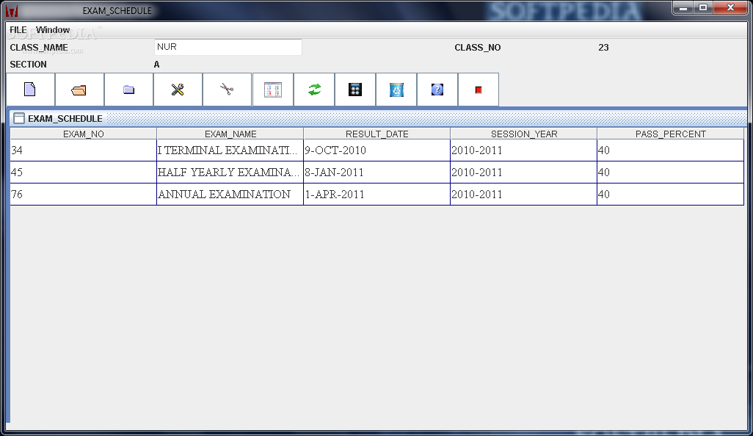Click the PASS_PERCENT column header
This screenshot has width=753, height=436.
point(670,134)
